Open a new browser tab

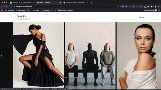click(x=91, y=3)
